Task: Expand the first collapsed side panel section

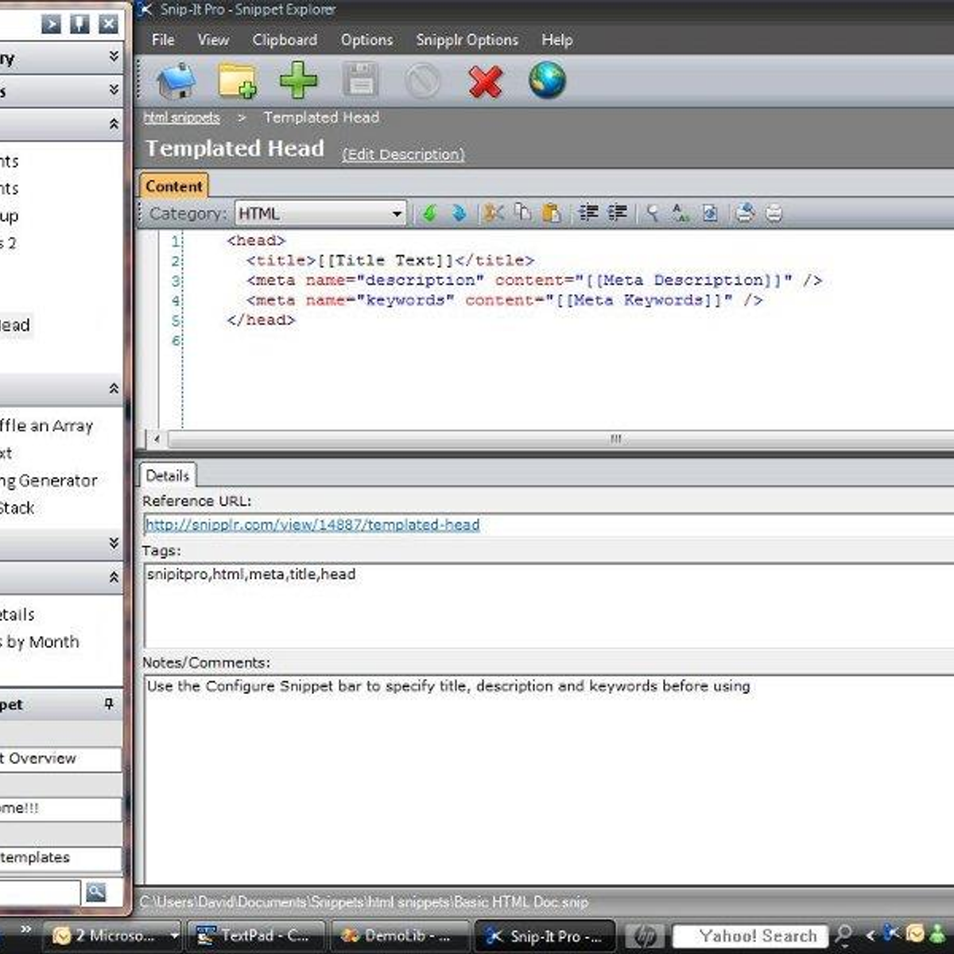Action: click(114, 56)
